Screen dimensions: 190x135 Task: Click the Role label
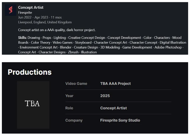pyautogui.click(x=69, y=108)
